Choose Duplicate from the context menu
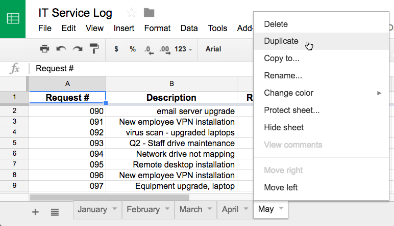 tap(281, 41)
